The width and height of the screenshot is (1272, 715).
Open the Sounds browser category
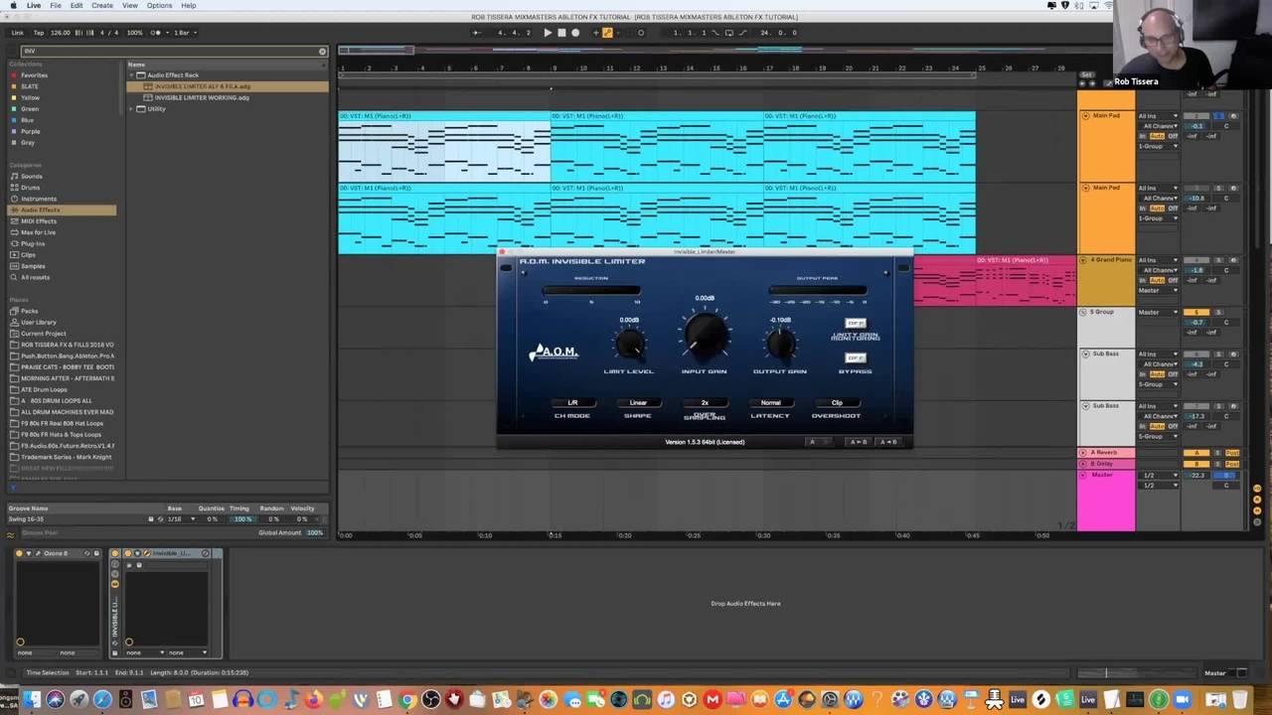pyautogui.click(x=32, y=176)
